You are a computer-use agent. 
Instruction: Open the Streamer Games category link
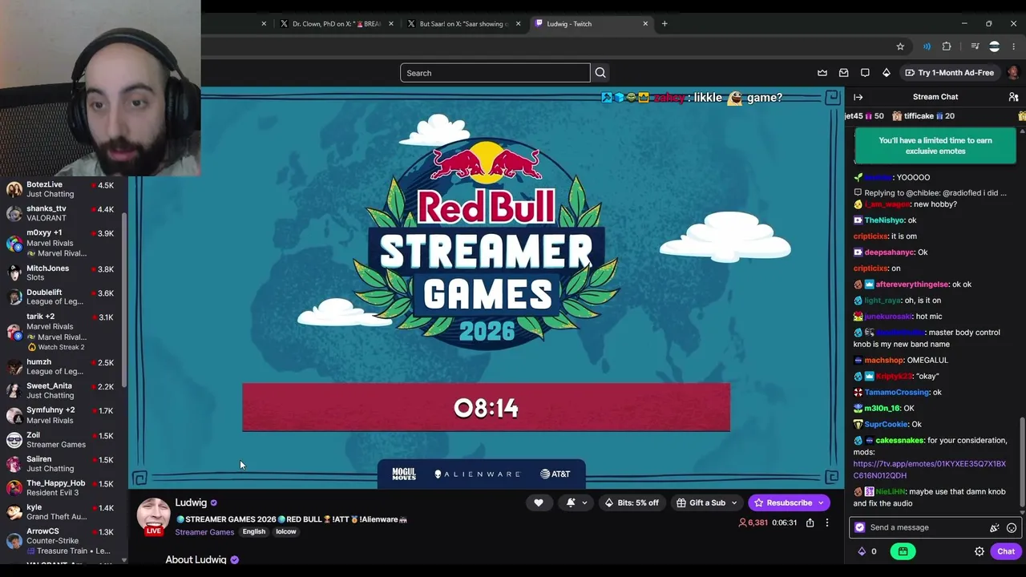[x=204, y=532]
